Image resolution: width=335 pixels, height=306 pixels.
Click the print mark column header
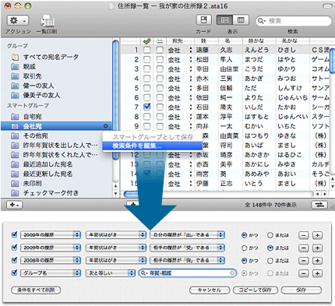[160, 41]
